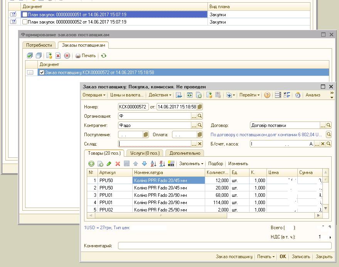Open the calendar for the Оплата date
This screenshot has width=339, height=267.
point(200,135)
